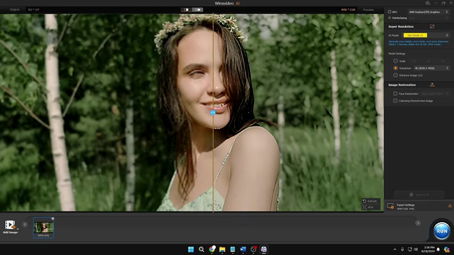Select the Scale radio button
The height and width of the screenshot is (255, 454).
coord(396,61)
